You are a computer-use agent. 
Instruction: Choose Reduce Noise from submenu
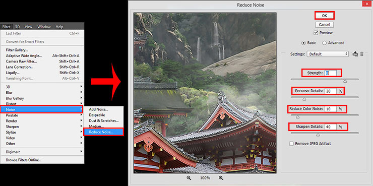click(x=104, y=132)
